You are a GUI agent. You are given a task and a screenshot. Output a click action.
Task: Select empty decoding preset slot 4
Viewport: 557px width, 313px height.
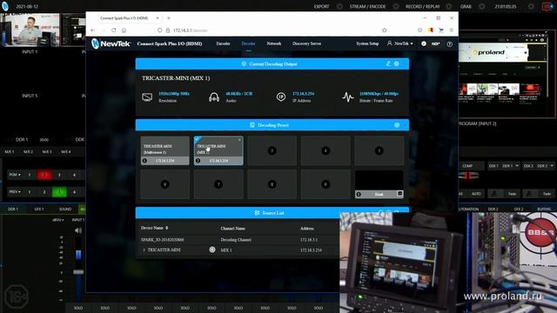(x=325, y=150)
